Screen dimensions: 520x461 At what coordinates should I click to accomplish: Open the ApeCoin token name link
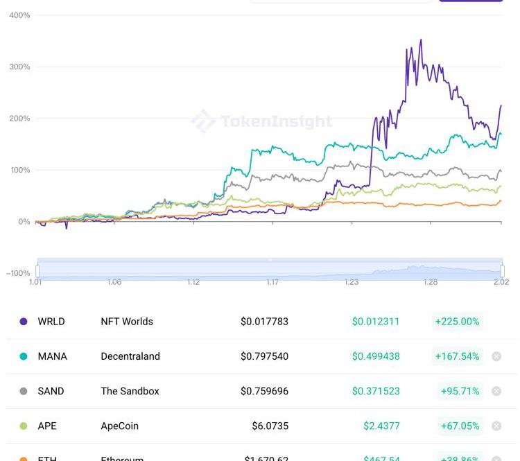(119, 426)
